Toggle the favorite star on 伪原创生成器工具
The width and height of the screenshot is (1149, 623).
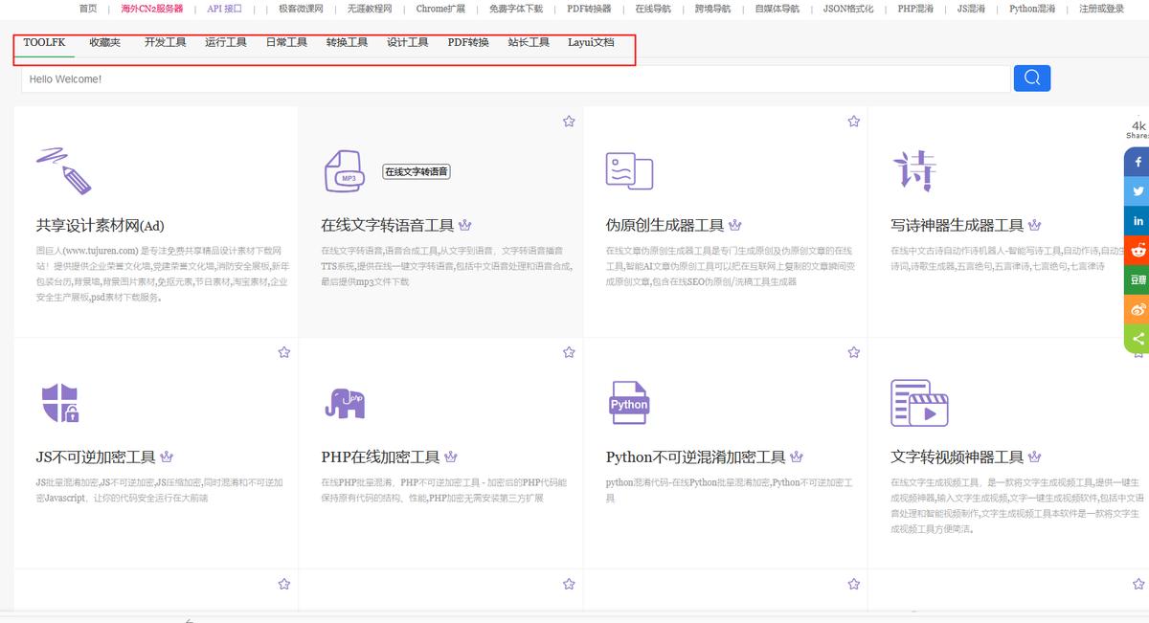[x=852, y=122]
